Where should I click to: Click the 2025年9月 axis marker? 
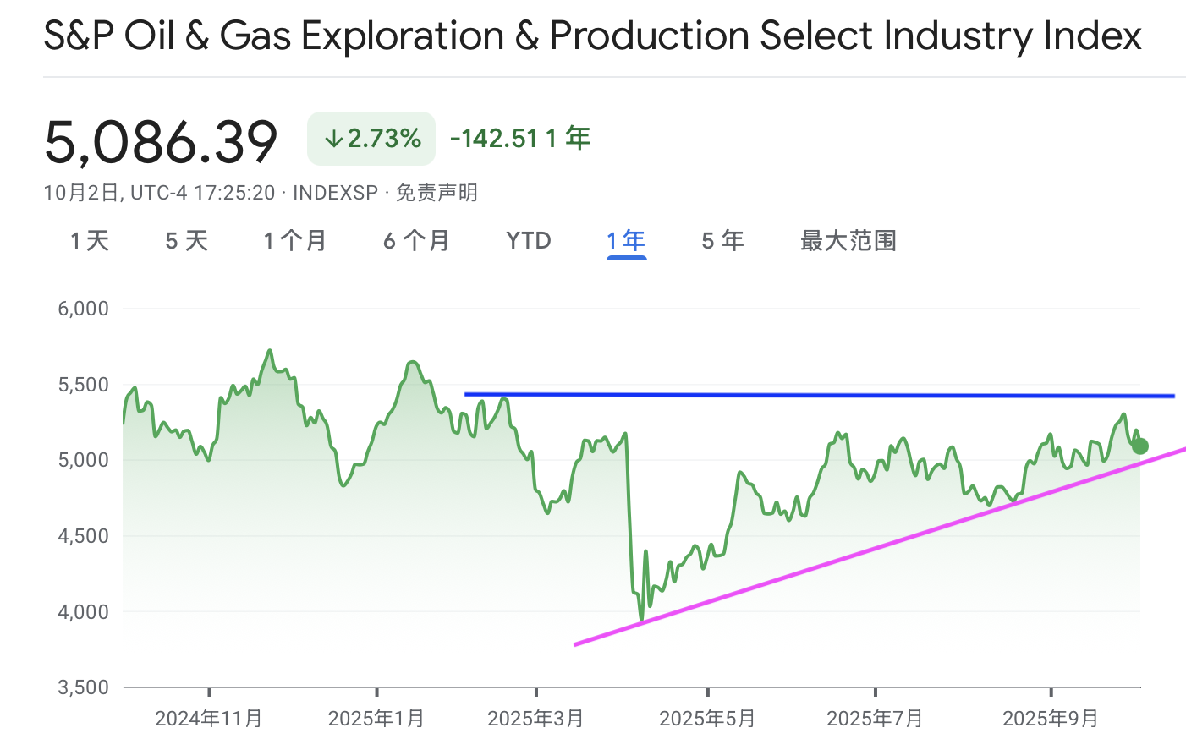pos(1051,719)
